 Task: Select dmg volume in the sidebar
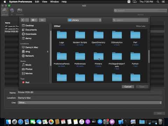pos(28,51)
